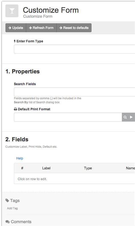Viewport: 135px width, 226px height.
Task: Click the tag icon next to Tags
Action: [7, 200]
